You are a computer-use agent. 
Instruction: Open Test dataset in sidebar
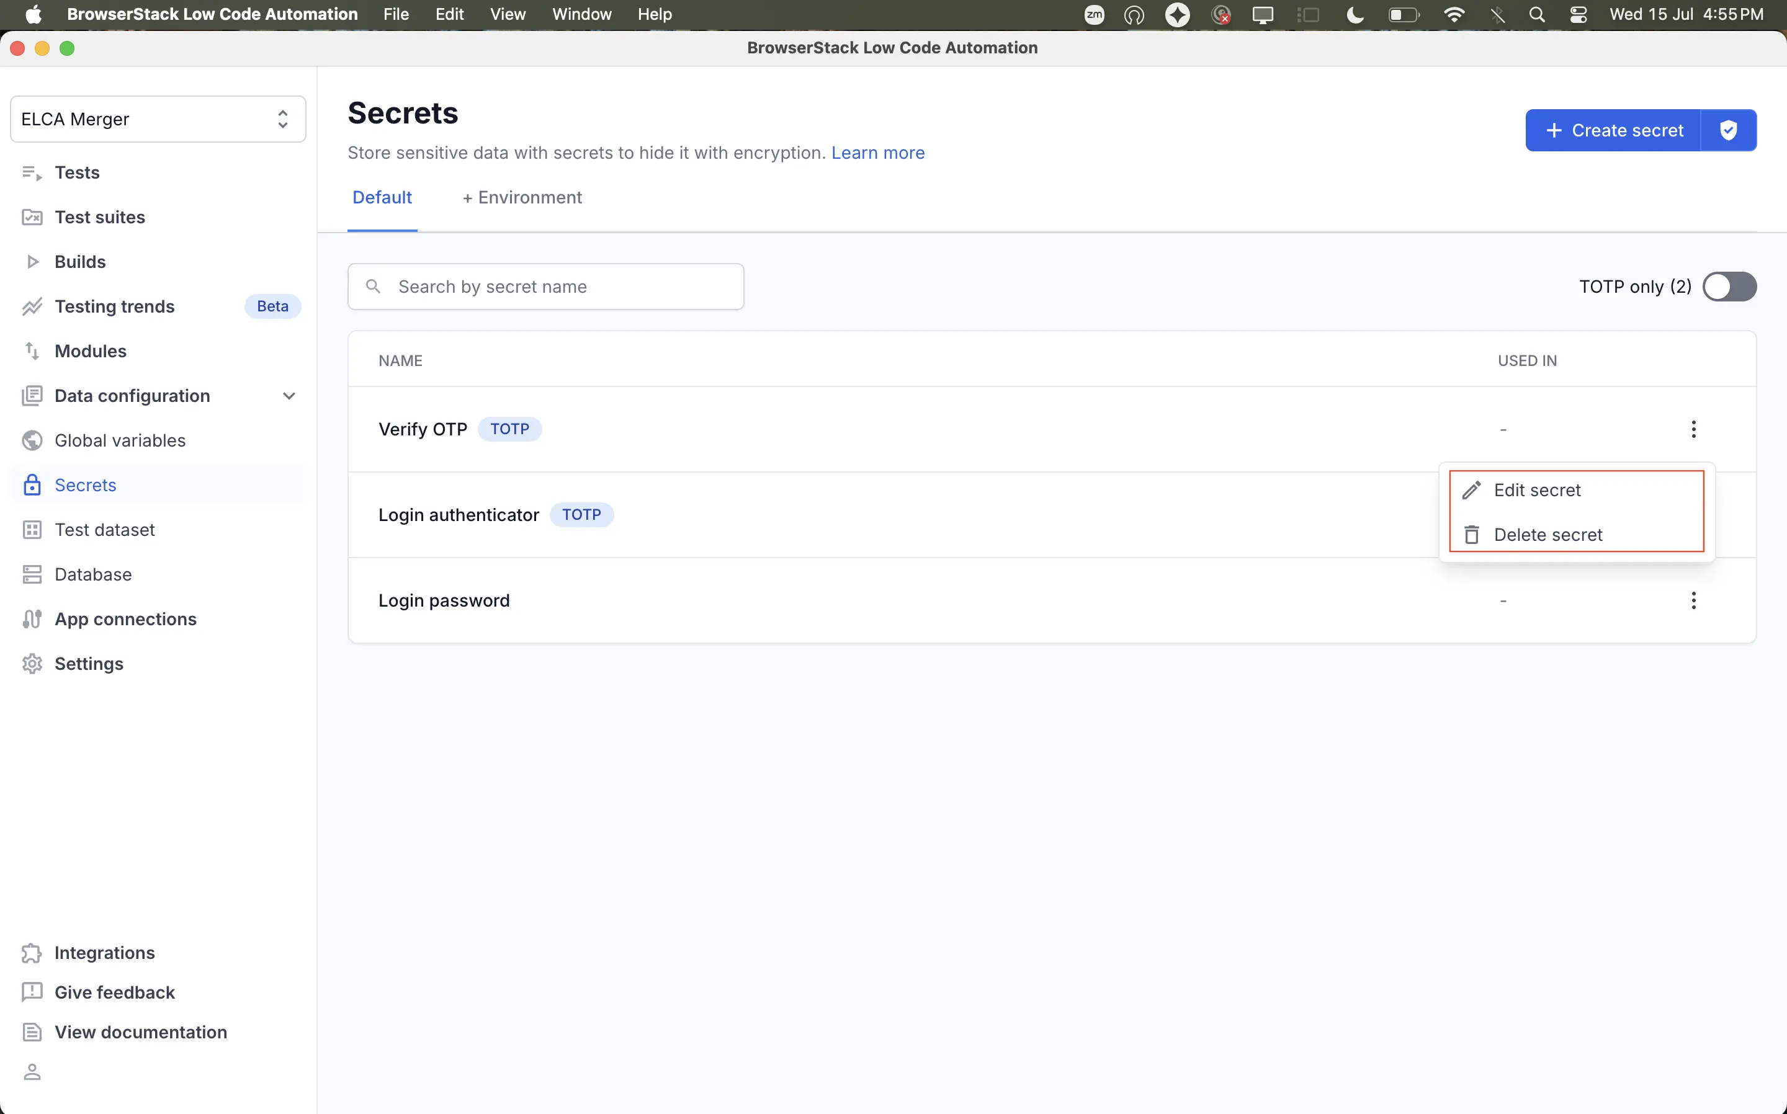coord(105,530)
